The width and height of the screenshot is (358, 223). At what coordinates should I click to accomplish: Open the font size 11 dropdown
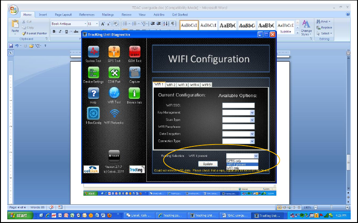[x=97, y=24]
